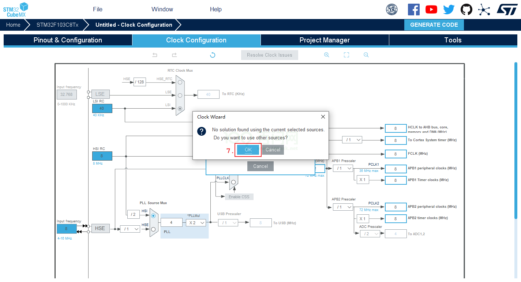Click the PLL input value 4 box

tap(171, 222)
